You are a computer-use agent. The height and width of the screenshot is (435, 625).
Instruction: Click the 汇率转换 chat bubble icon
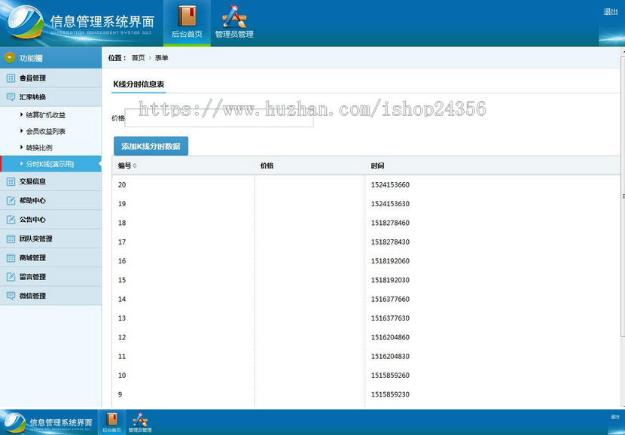[x=11, y=97]
